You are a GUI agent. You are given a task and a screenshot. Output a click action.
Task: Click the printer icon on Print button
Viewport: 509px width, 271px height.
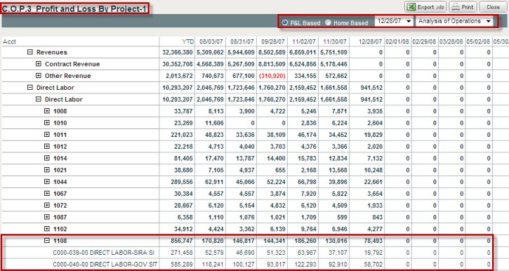(x=456, y=7)
